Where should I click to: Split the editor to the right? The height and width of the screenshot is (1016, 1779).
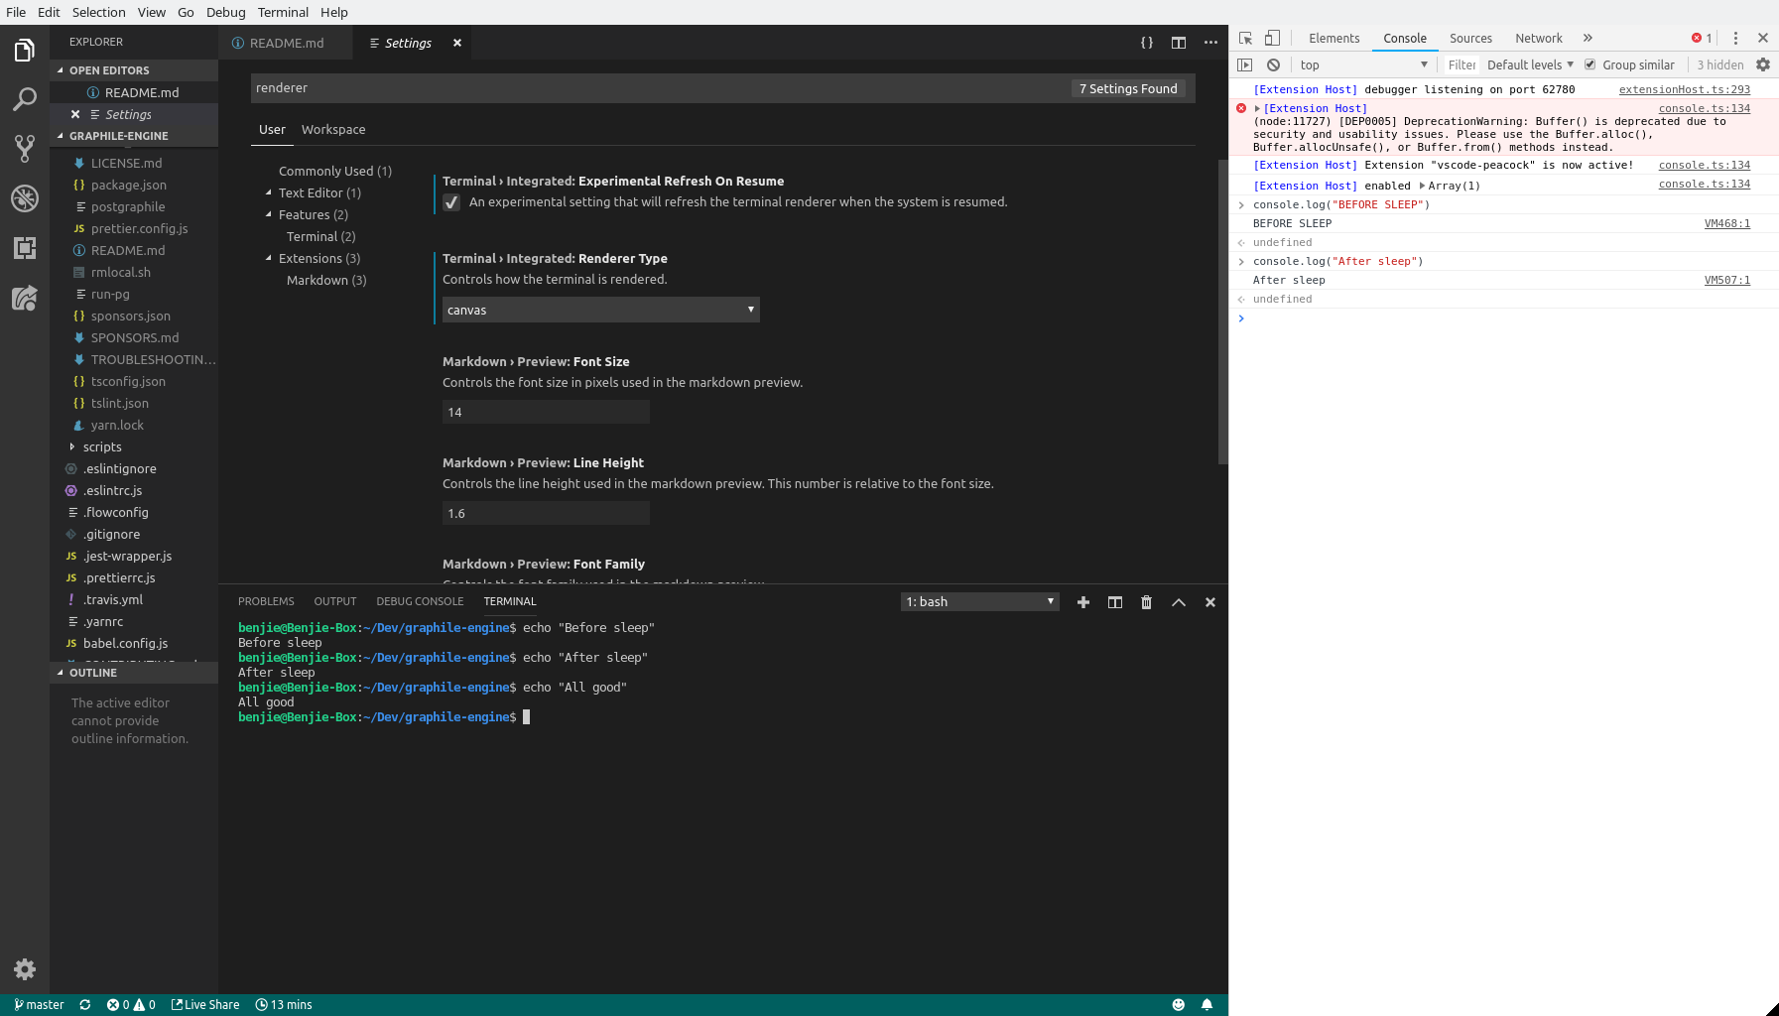[1179, 43]
